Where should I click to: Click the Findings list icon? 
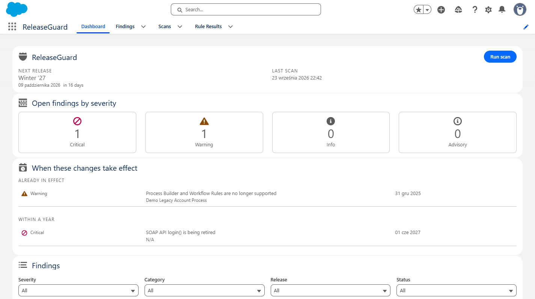click(x=23, y=265)
